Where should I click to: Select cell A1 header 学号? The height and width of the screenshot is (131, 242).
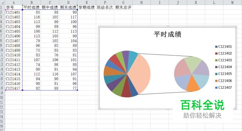click(14, 7)
